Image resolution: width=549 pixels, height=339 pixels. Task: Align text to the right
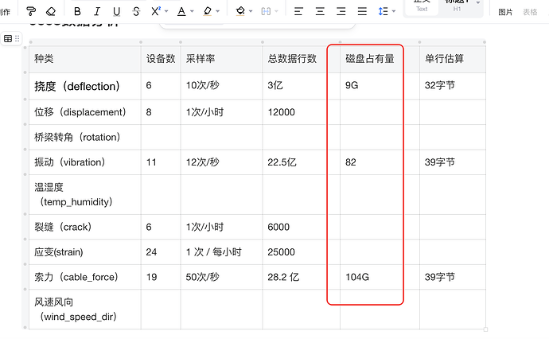pyautogui.click(x=341, y=12)
